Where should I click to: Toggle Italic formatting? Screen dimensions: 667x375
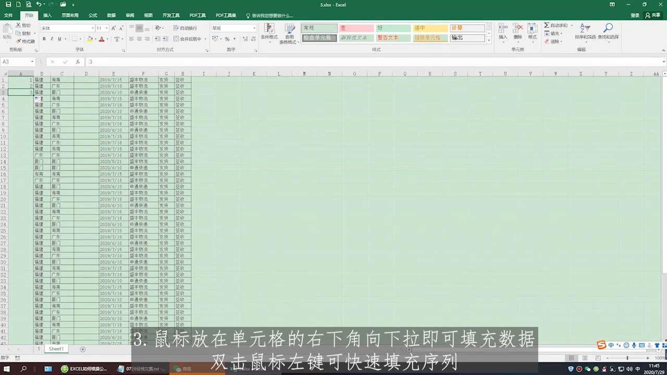(52, 39)
